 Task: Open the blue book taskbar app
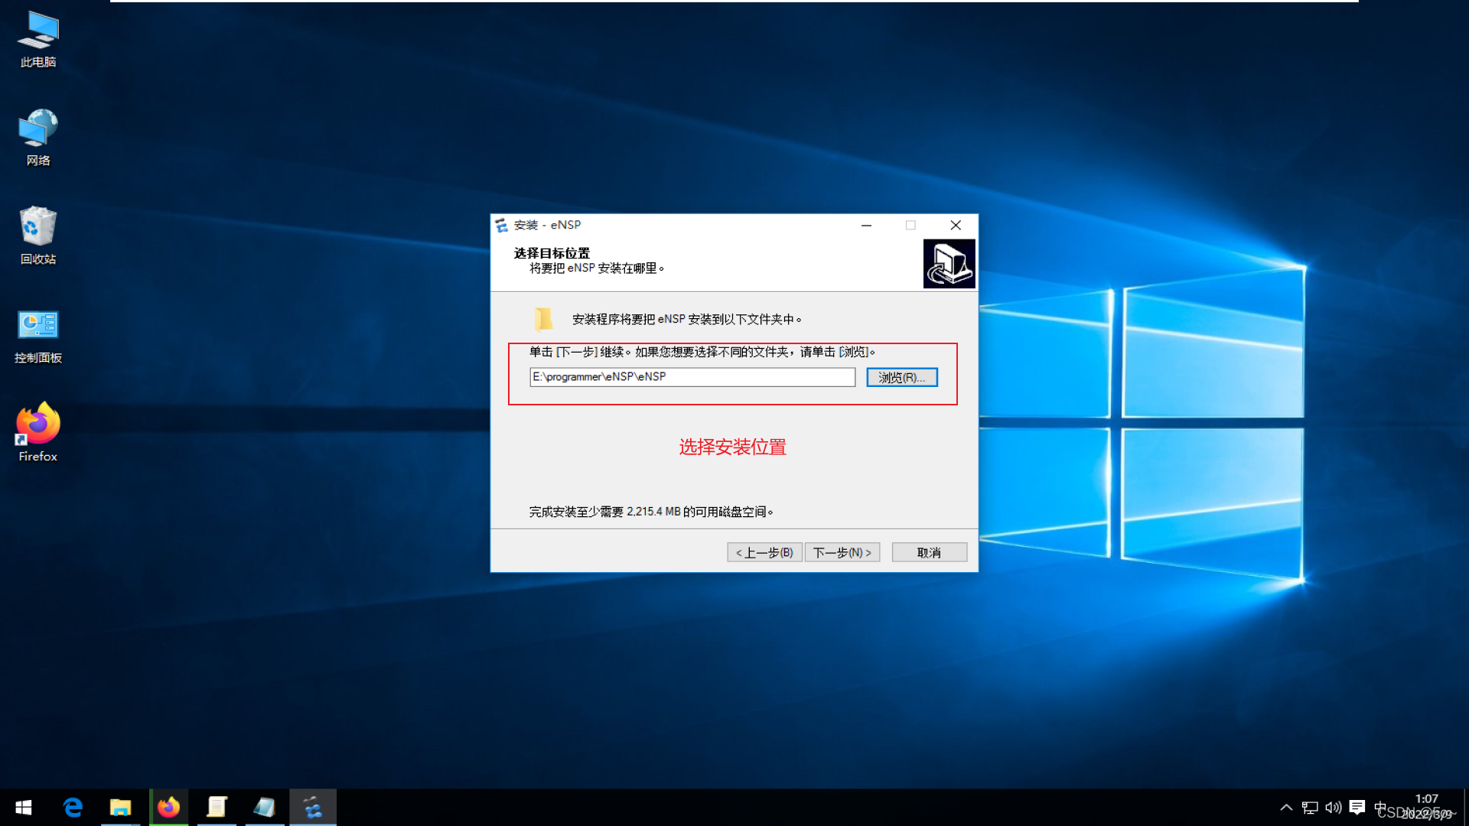265,808
